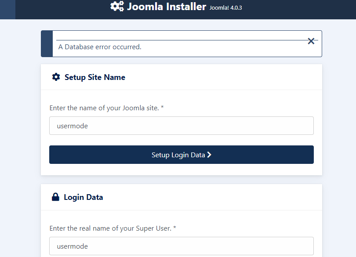
Task: Click the asterisk after the Joomla site label
Action: pyautogui.click(x=162, y=107)
